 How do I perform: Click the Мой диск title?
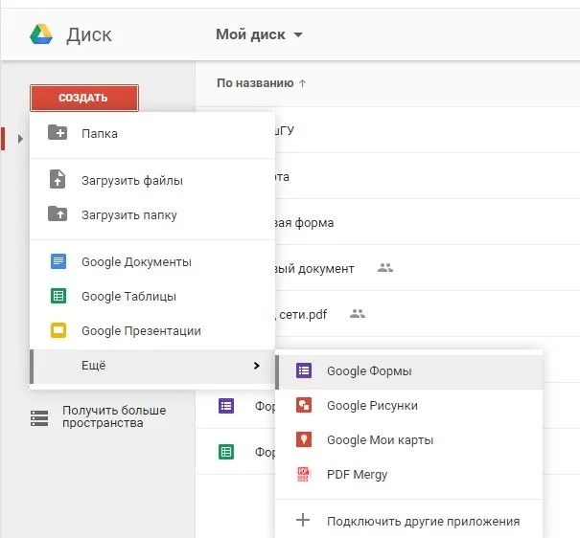click(x=250, y=34)
